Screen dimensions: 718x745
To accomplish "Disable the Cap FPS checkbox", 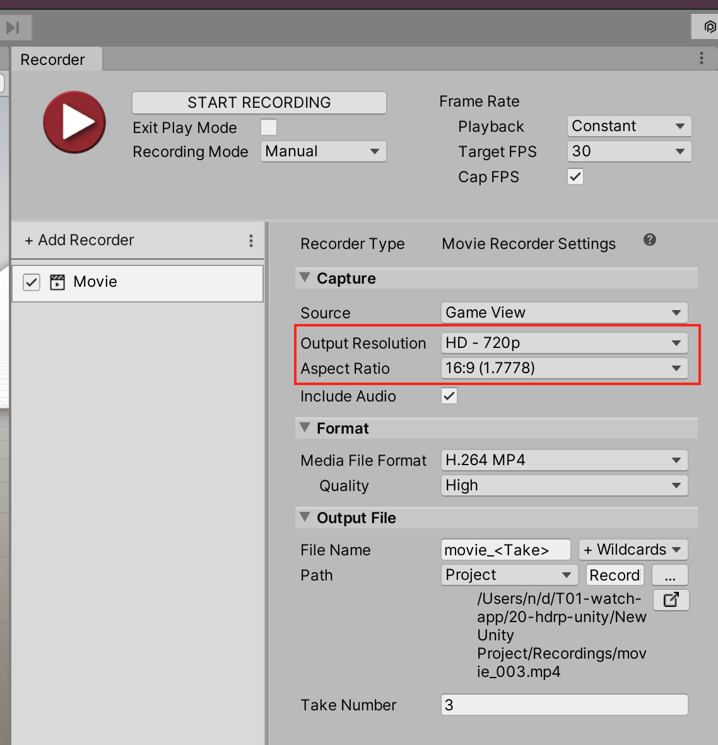I will pos(575,176).
